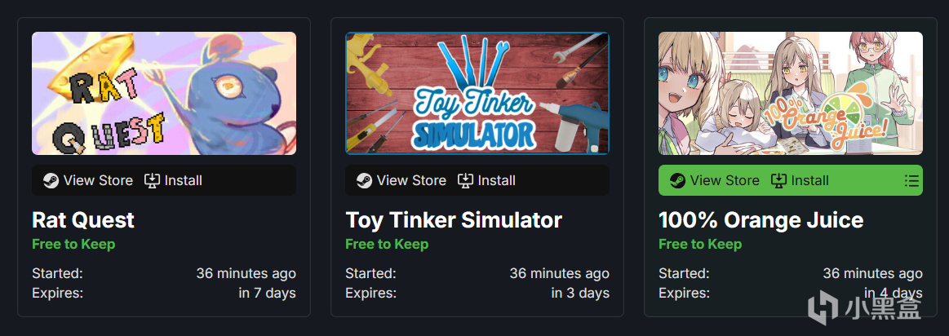The width and height of the screenshot is (949, 336).
Task: Click Install text for Toy Tinker Simulator
Action: [497, 180]
